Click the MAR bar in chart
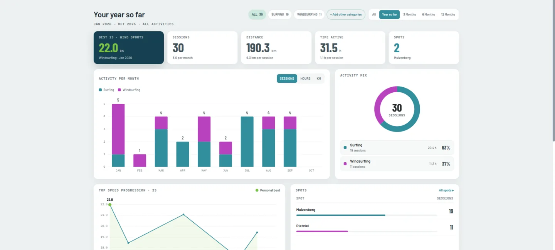The height and width of the screenshot is (250, 555). pos(161,142)
